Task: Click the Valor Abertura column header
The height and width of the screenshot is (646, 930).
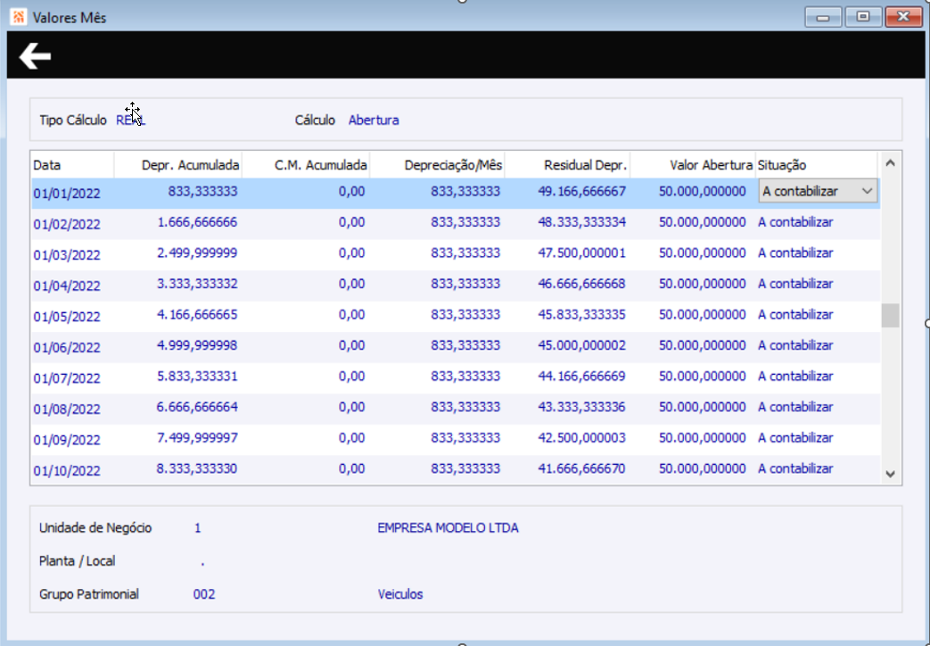Action: coord(694,165)
